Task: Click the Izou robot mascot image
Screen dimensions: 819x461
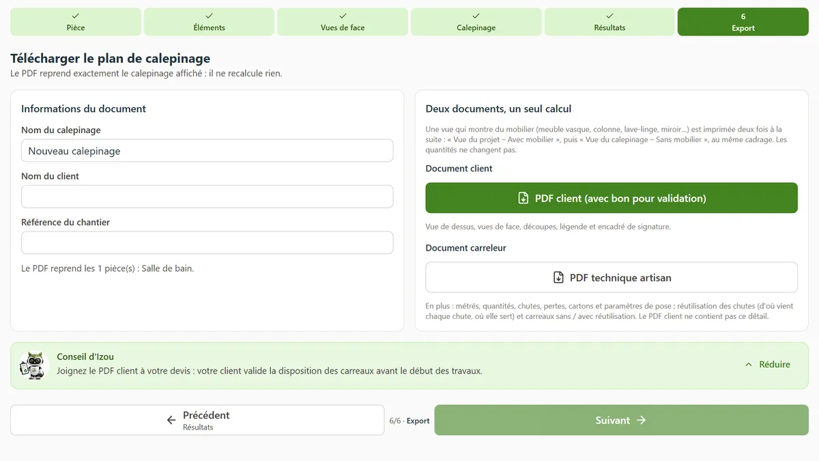Action: (x=34, y=366)
